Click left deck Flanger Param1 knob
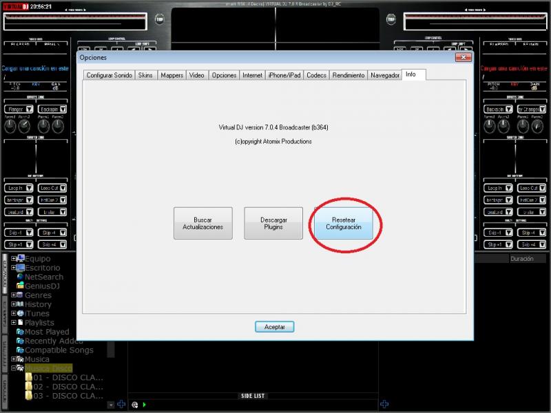The height and width of the screenshot is (413, 551). [10, 126]
